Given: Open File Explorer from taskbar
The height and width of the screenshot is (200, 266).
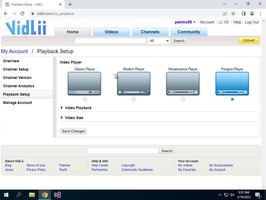Looking at the screenshot, I should tap(32, 195).
